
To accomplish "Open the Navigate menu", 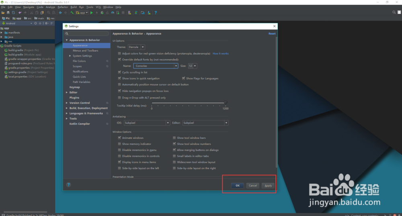I will (x=29, y=7).
